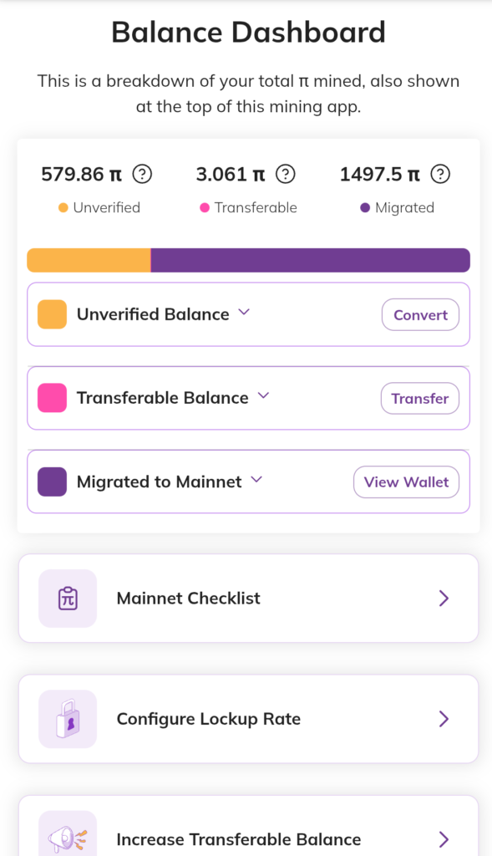
Task: Open the help icon next to 3.061 π
Action: tap(286, 174)
